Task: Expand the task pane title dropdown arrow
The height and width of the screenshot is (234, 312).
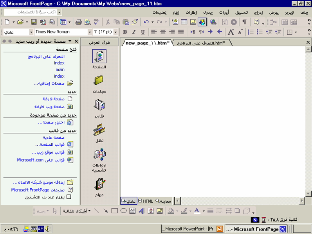Action: click(x=70, y=41)
